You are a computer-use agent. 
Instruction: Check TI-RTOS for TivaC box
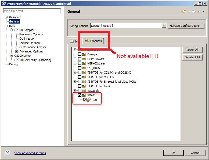click(x=80, y=86)
